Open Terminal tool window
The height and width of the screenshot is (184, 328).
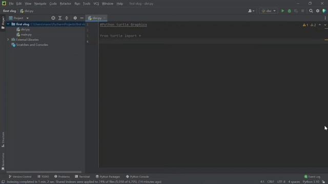82,176
